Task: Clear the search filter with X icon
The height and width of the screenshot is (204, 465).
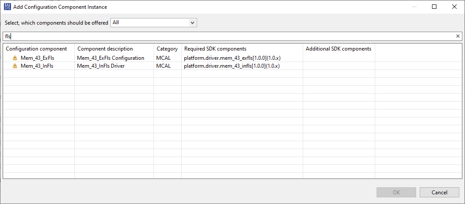Action: [x=458, y=36]
